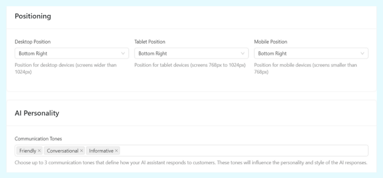This screenshot has height=178, width=383.
Task: Click the Desktop Position chevron arrow
Action: [123, 53]
